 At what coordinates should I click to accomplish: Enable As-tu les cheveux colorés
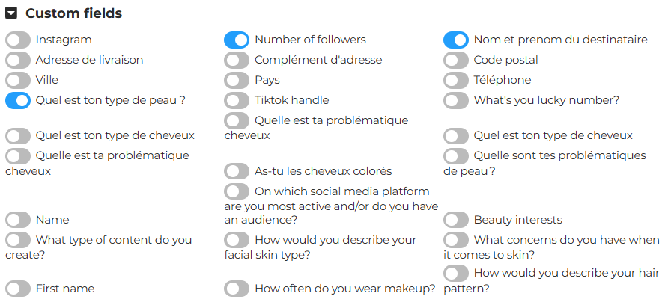[x=237, y=172]
